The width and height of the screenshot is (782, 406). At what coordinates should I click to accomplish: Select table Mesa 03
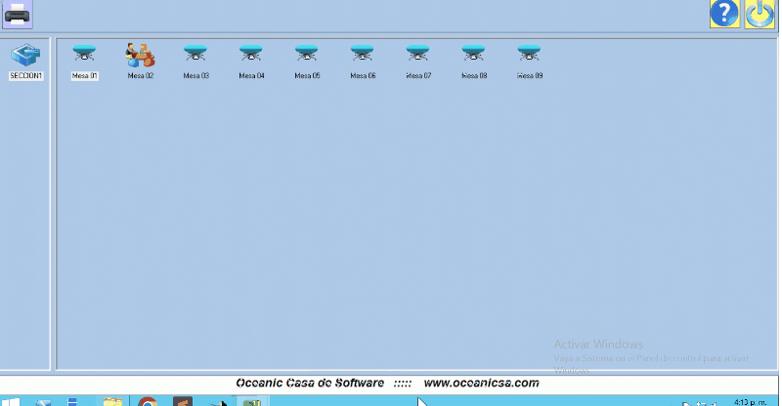(195, 54)
